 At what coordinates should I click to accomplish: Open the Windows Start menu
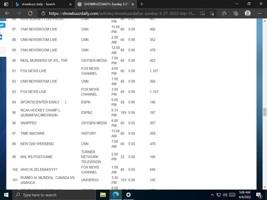pos(6,195)
